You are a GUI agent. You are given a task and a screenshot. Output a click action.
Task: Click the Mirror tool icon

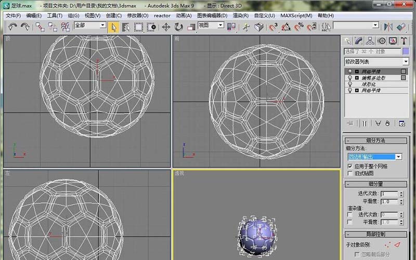pyautogui.click(x=388, y=27)
